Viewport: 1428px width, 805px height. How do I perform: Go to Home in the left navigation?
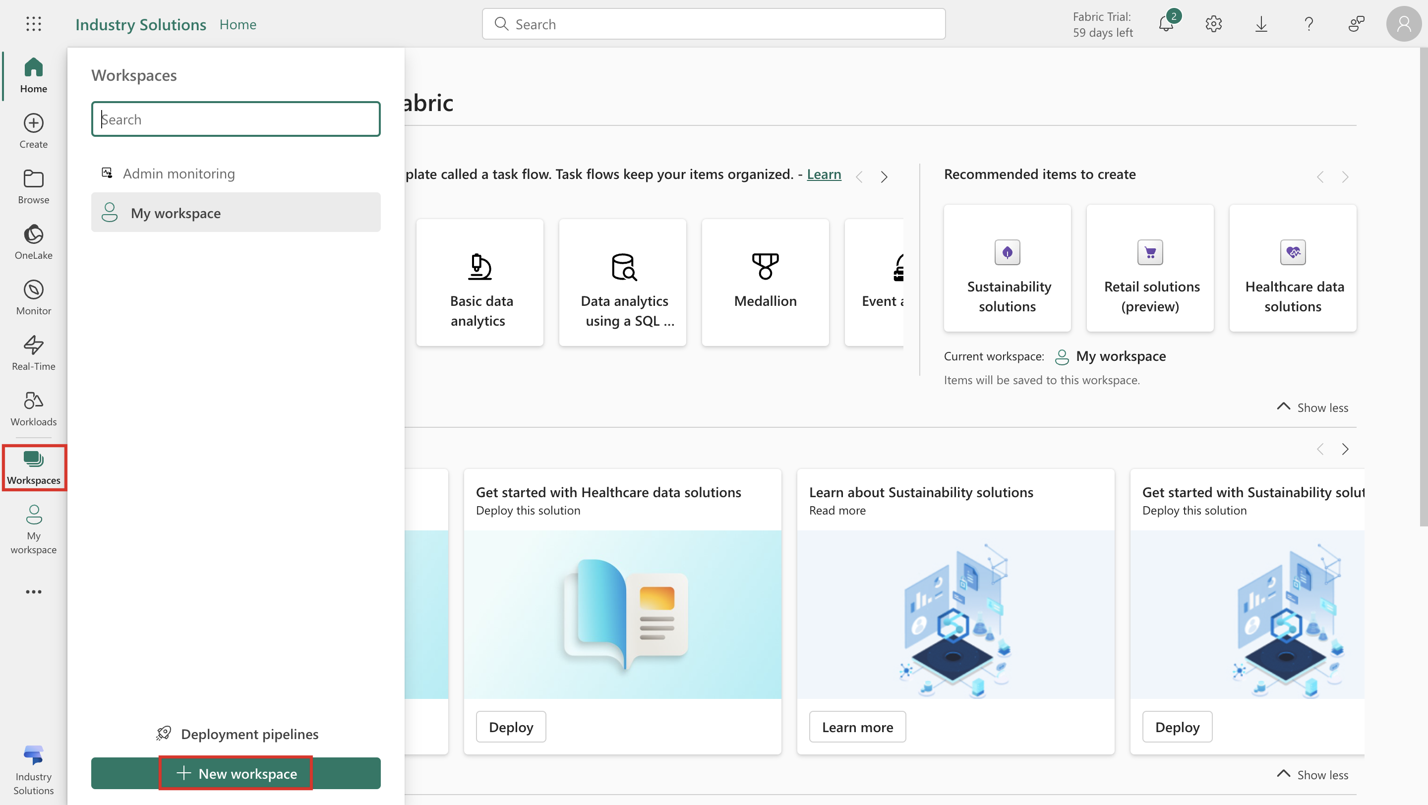(33, 75)
